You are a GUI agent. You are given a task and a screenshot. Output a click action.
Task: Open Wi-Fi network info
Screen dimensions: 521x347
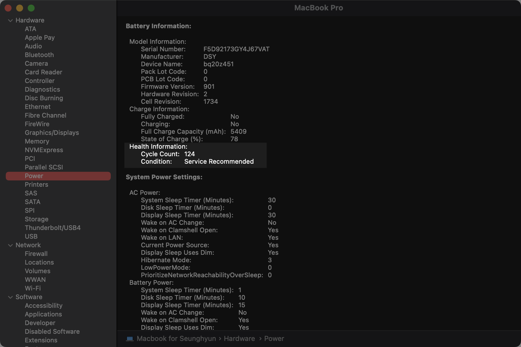click(33, 288)
